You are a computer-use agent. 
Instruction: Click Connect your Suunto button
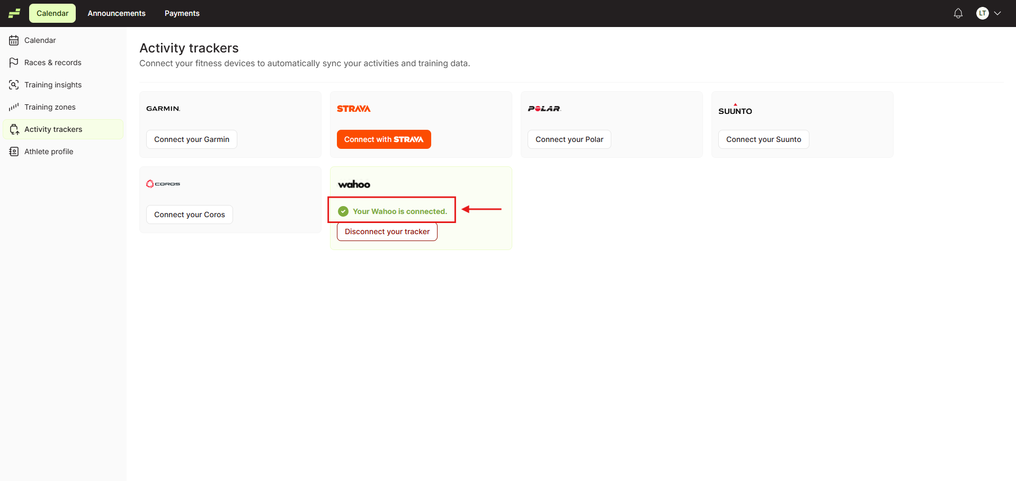pyautogui.click(x=764, y=139)
